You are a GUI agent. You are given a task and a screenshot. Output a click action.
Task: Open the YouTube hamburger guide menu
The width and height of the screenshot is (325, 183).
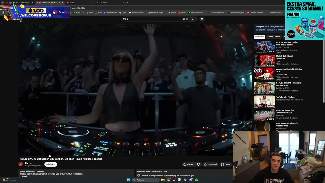pos(4,19)
